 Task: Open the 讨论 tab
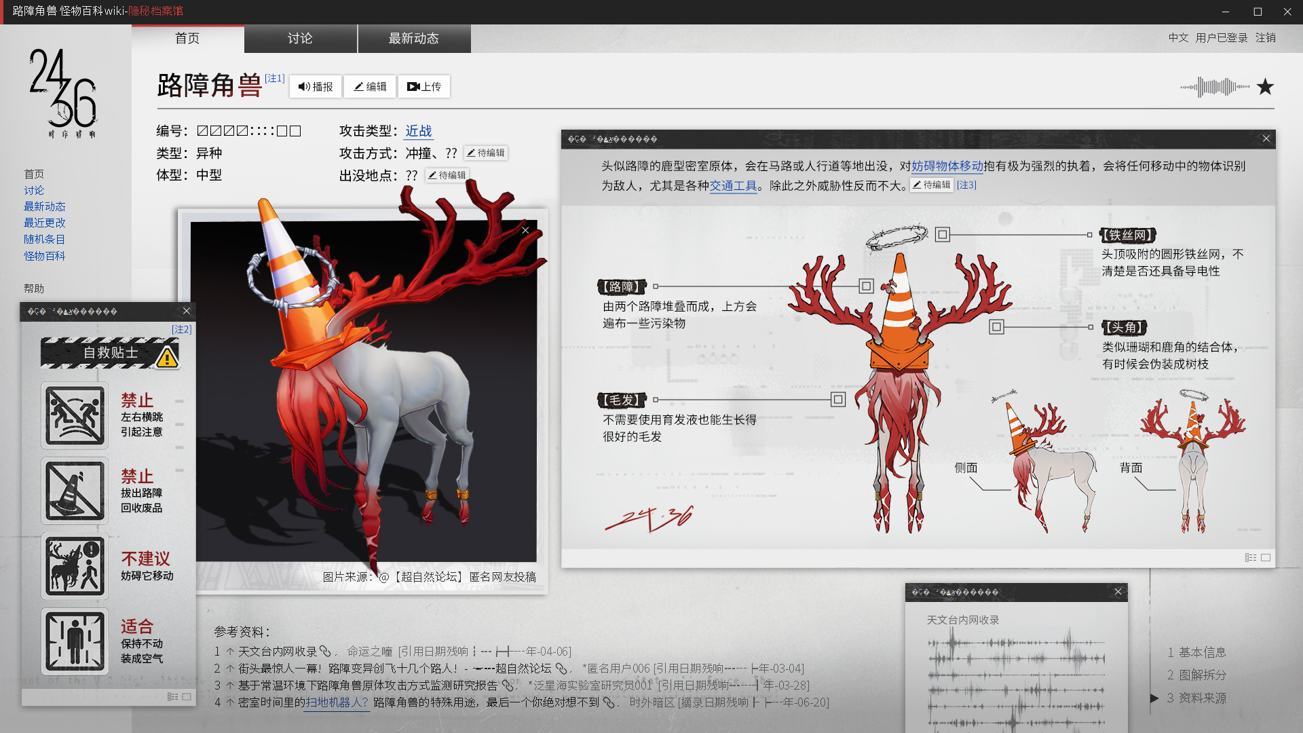(300, 39)
